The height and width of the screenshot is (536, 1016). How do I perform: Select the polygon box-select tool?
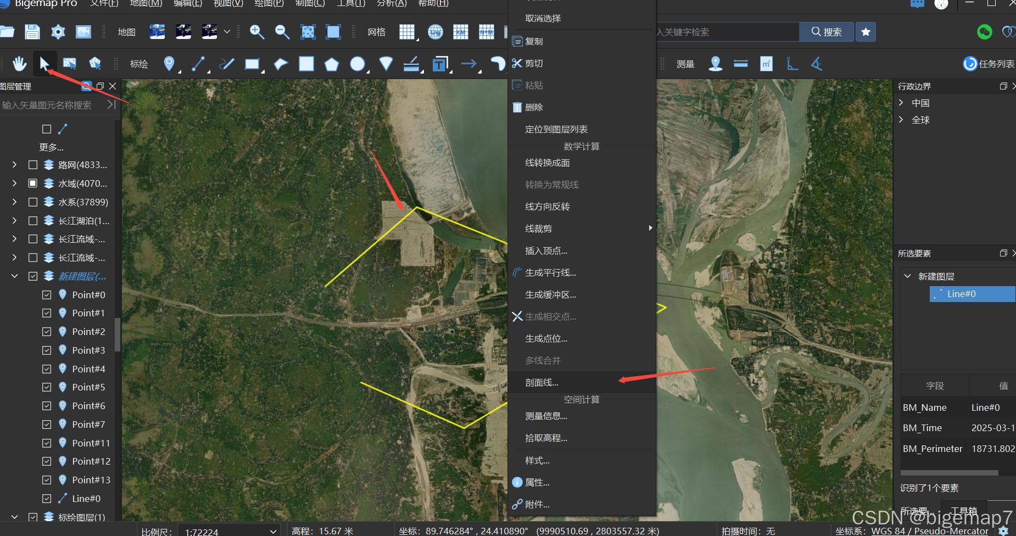(x=95, y=64)
